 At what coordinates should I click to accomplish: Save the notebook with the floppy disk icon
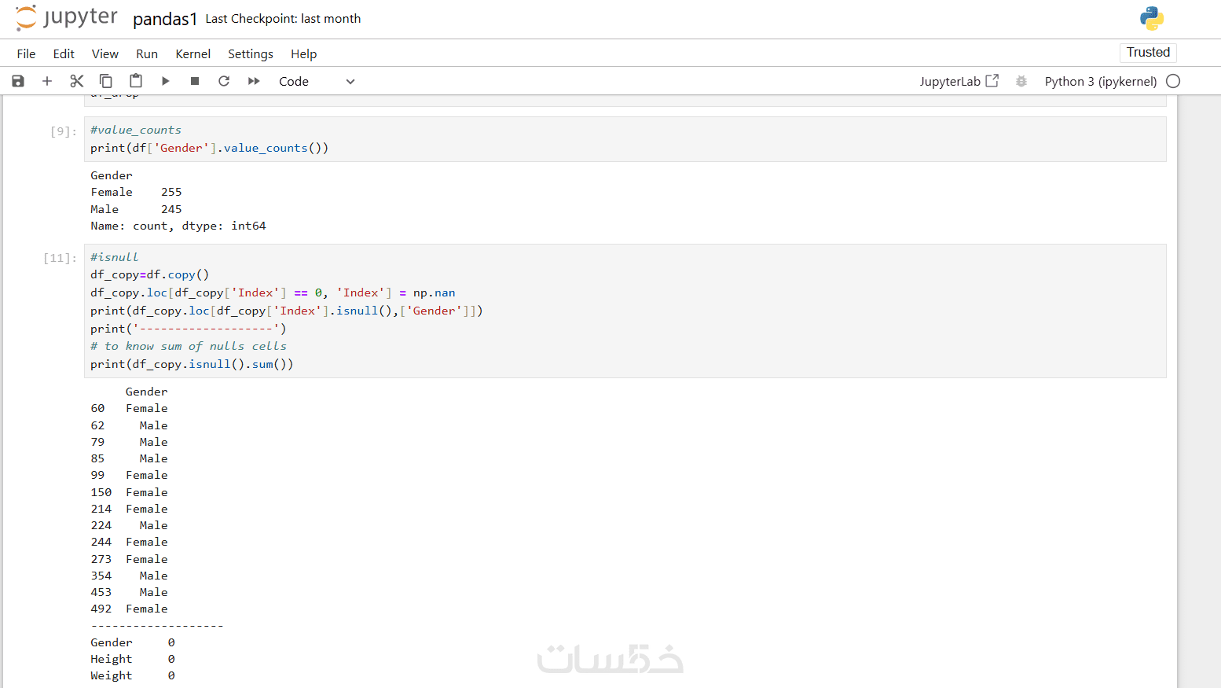[x=18, y=81]
